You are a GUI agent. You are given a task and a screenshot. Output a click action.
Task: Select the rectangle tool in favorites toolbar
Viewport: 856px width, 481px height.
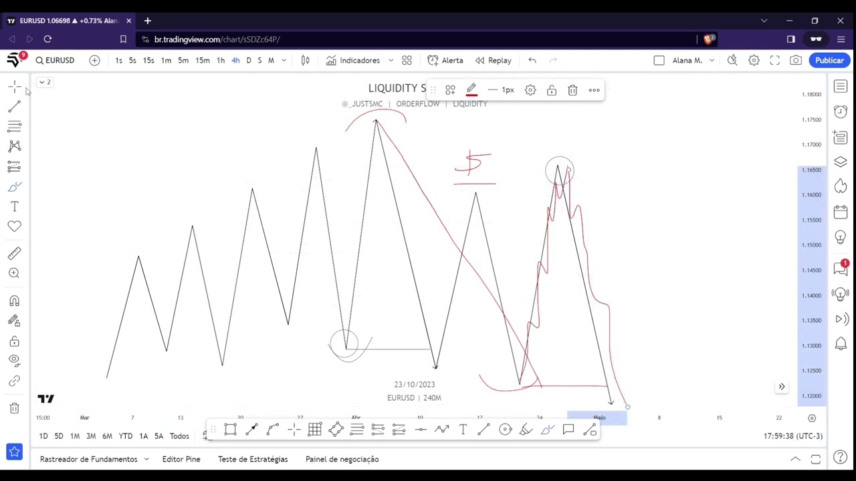230,430
